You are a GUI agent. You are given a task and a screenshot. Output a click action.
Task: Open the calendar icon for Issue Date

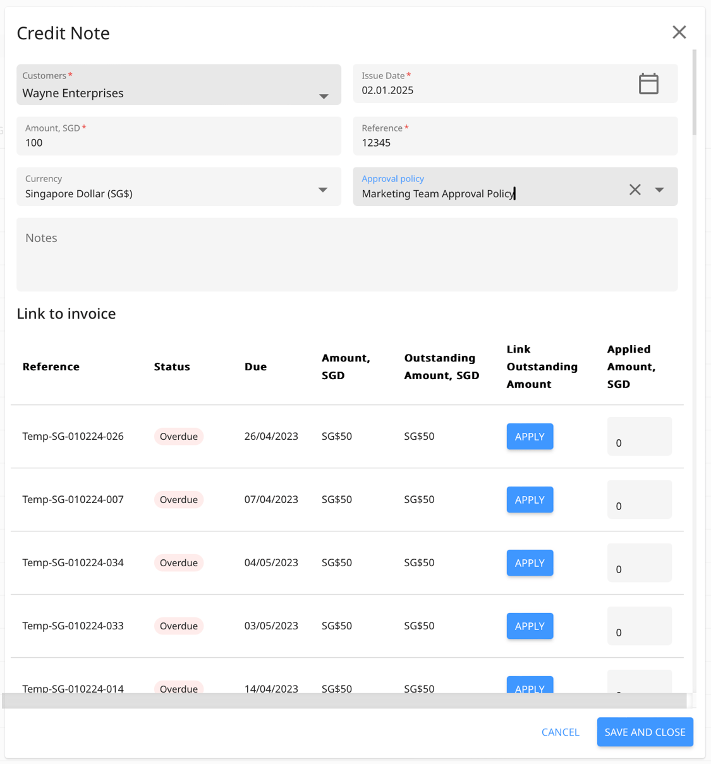[x=648, y=83]
